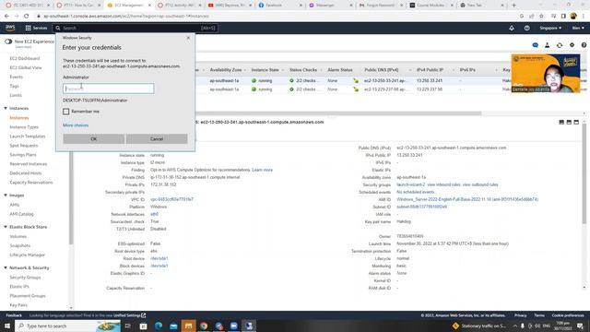590x332 pixels.
Task: Sort by Status Checks column
Action: pos(303,70)
